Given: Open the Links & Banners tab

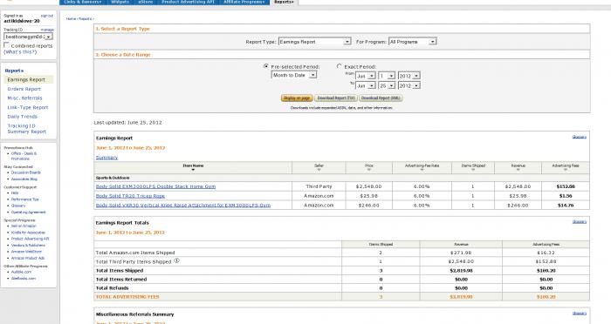Looking at the screenshot, I should click(83, 2).
